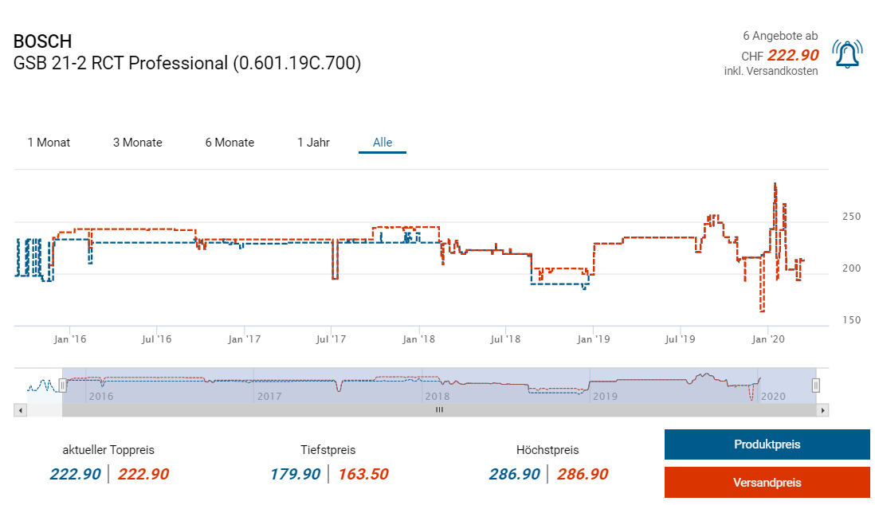Toggle the Produktpreis series button
The width and height of the screenshot is (875, 505).
[767, 444]
